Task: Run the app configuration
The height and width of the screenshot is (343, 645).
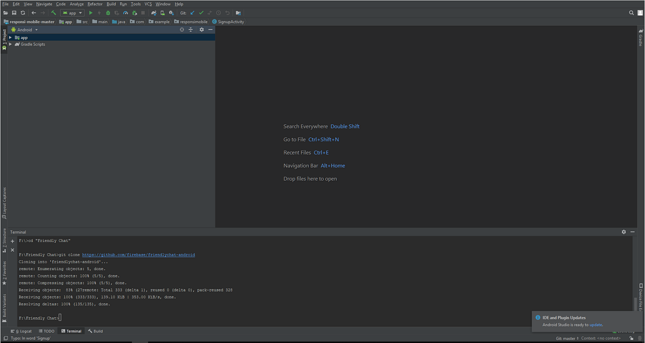Action: pos(90,12)
